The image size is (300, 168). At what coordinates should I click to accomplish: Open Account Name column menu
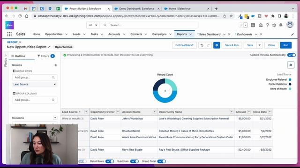click(x=154, y=112)
